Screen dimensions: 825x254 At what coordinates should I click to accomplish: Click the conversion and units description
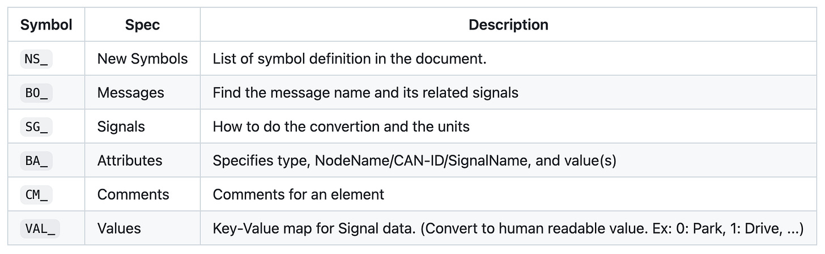tap(341, 126)
